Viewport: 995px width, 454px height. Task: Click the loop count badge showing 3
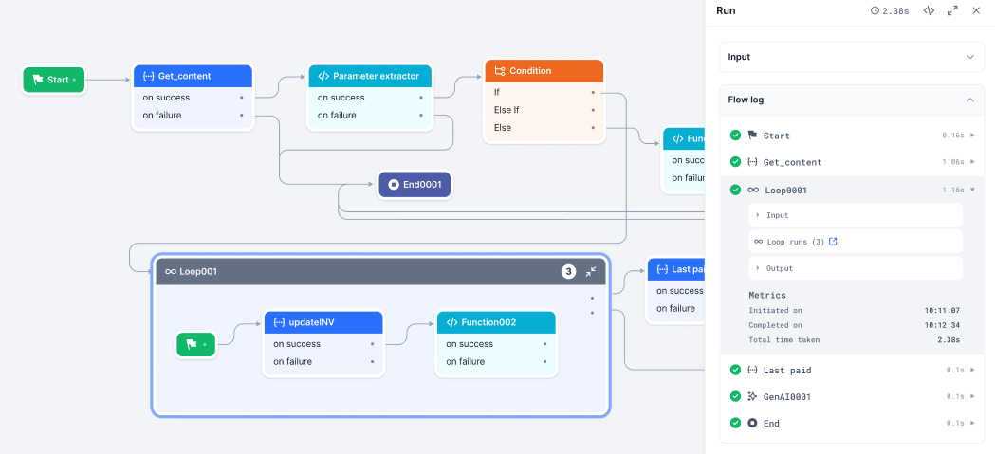568,271
